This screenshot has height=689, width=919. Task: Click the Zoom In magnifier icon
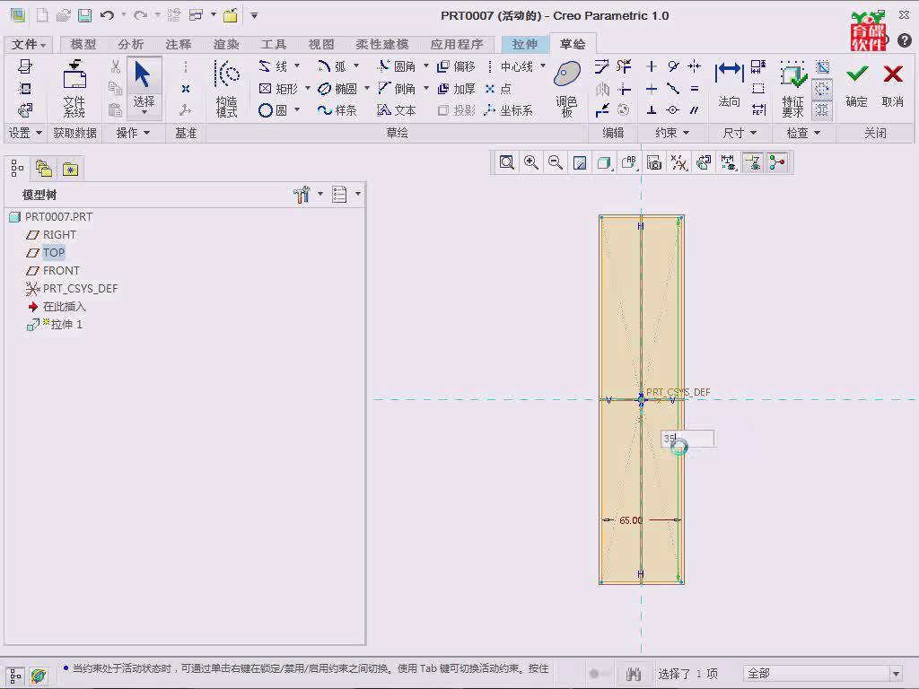tap(531, 162)
